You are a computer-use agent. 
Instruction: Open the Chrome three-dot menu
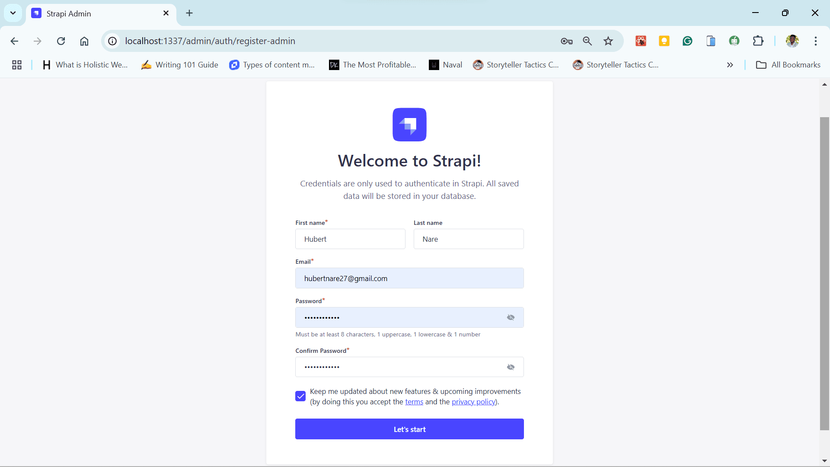click(816, 41)
